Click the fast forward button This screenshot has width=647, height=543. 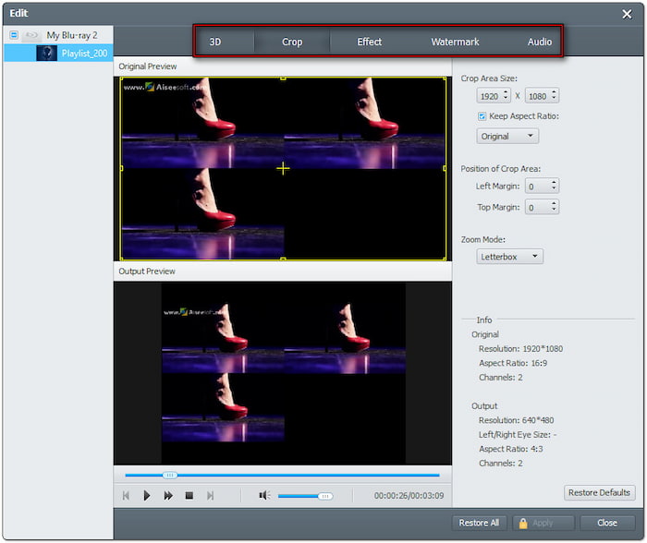tap(168, 496)
